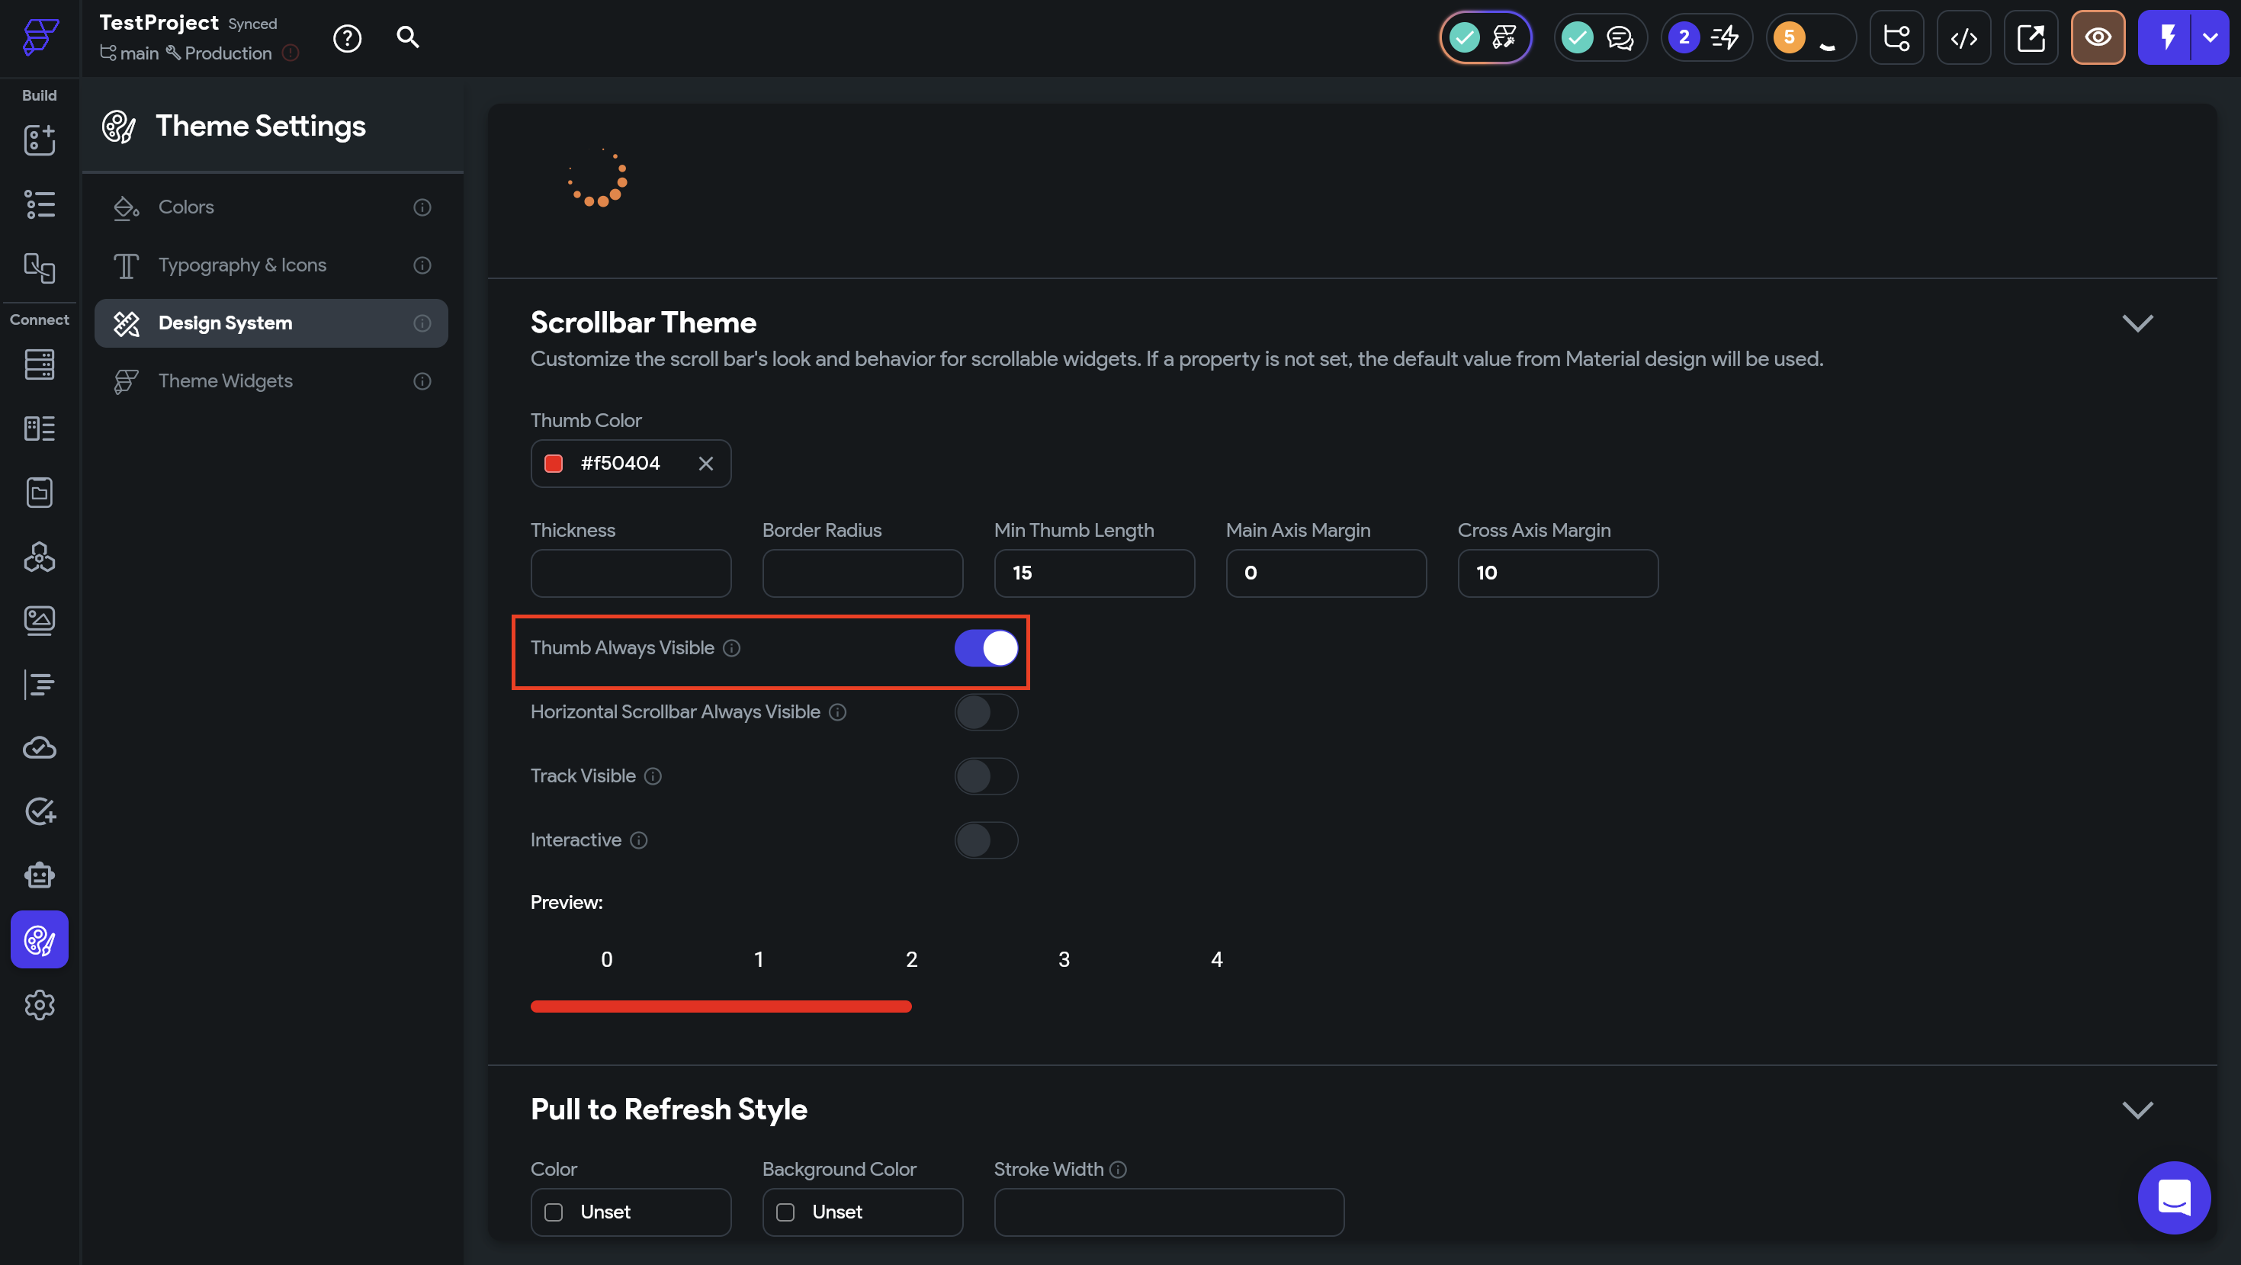2241x1265 pixels.
Task: Open the chat support bubble
Action: pyautogui.click(x=2173, y=1197)
